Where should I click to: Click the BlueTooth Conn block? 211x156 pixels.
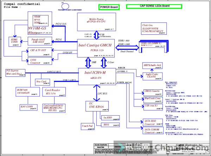[153, 100]
